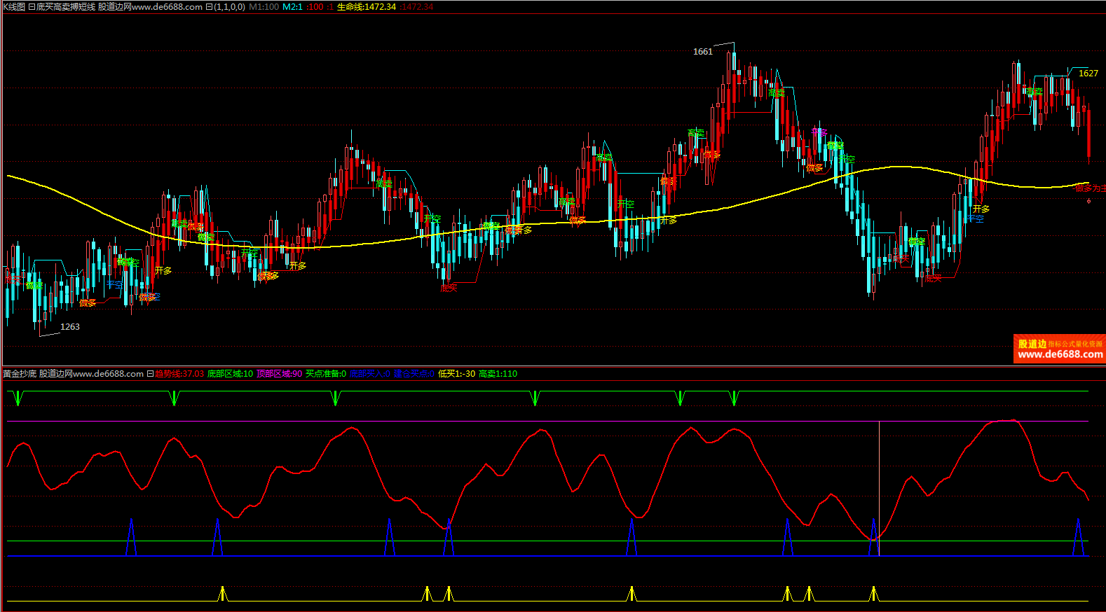Click the small red marker below 做多为主
Screen dimensions: 1106x612
(x=1088, y=201)
